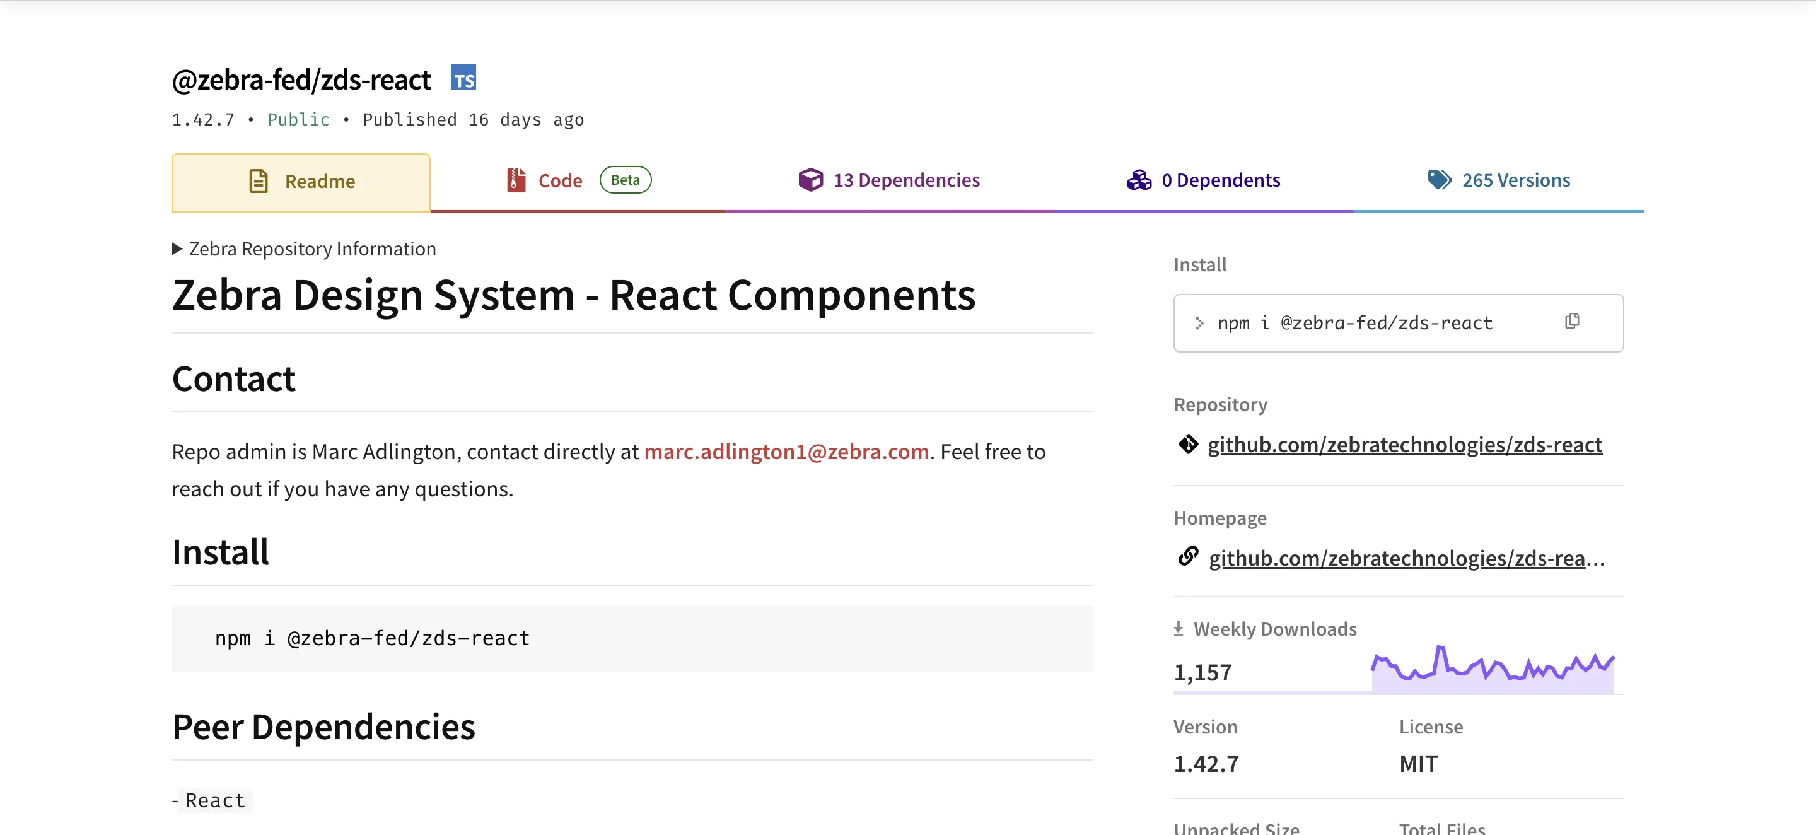Click the Versions tag icon
1816x835 pixels.
coord(1441,180)
